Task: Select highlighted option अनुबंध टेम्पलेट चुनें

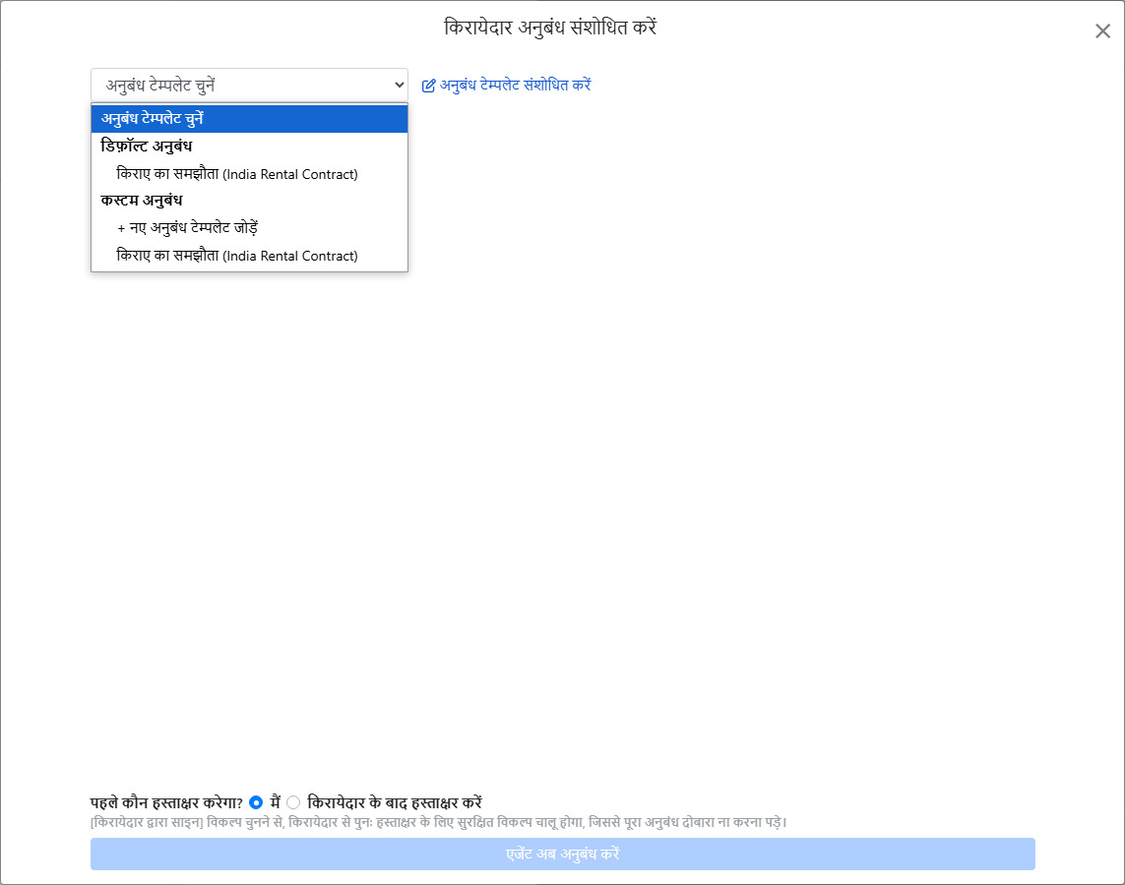Action: [x=249, y=119]
